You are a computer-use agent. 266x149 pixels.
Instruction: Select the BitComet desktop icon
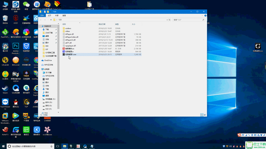click(x=16, y=61)
